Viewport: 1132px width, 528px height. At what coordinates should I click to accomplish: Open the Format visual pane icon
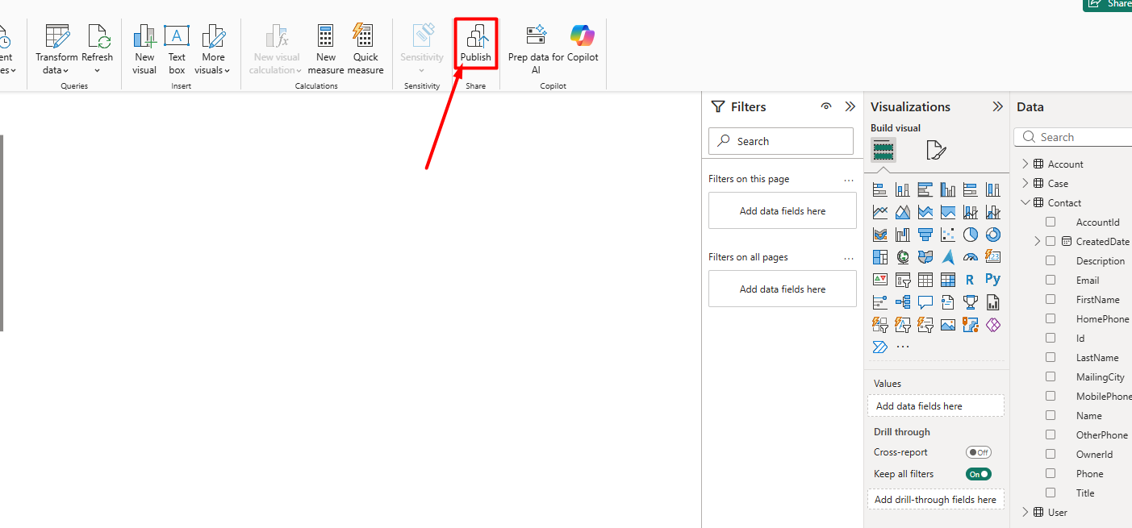tap(936, 150)
